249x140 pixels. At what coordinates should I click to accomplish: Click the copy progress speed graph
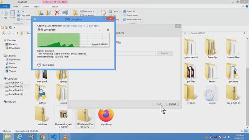[x=74, y=40]
